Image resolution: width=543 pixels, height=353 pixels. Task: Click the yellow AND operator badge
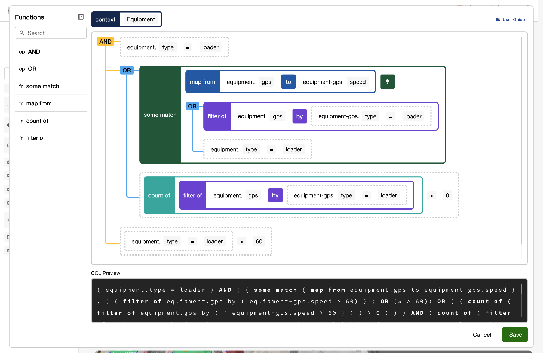[105, 42]
